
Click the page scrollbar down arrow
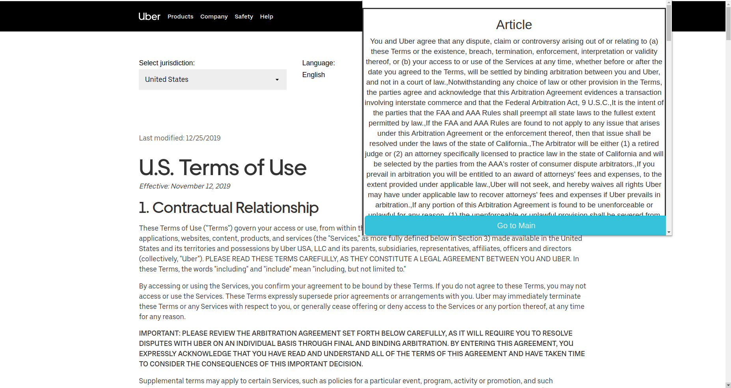point(728,385)
